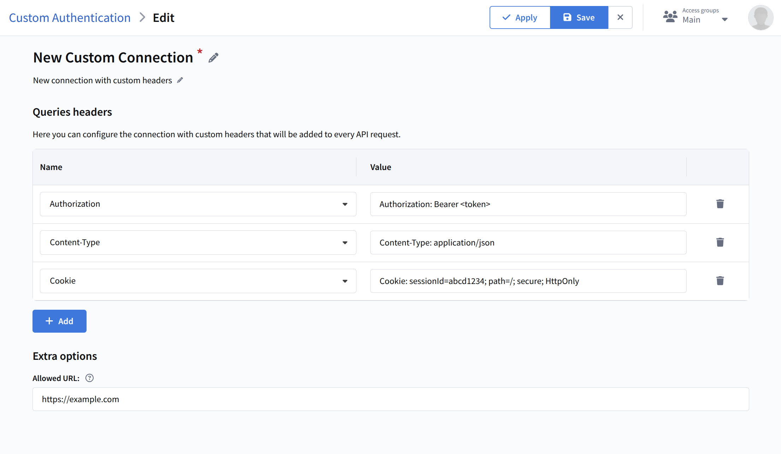Click the Access groups people icon

670,17
